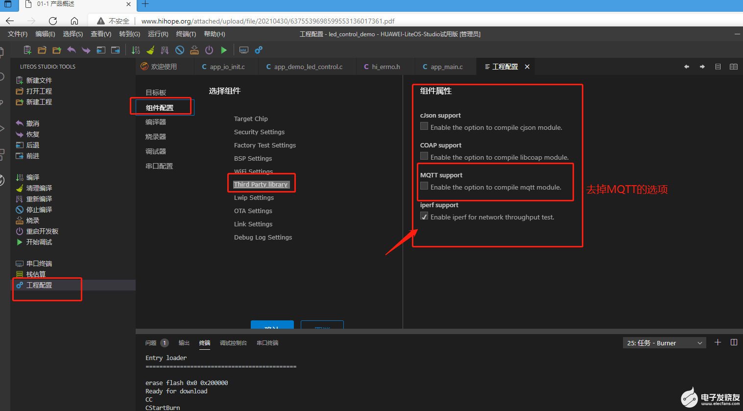Open the 终端(T) menu
This screenshot has width=743, height=411.
pyautogui.click(x=186, y=34)
